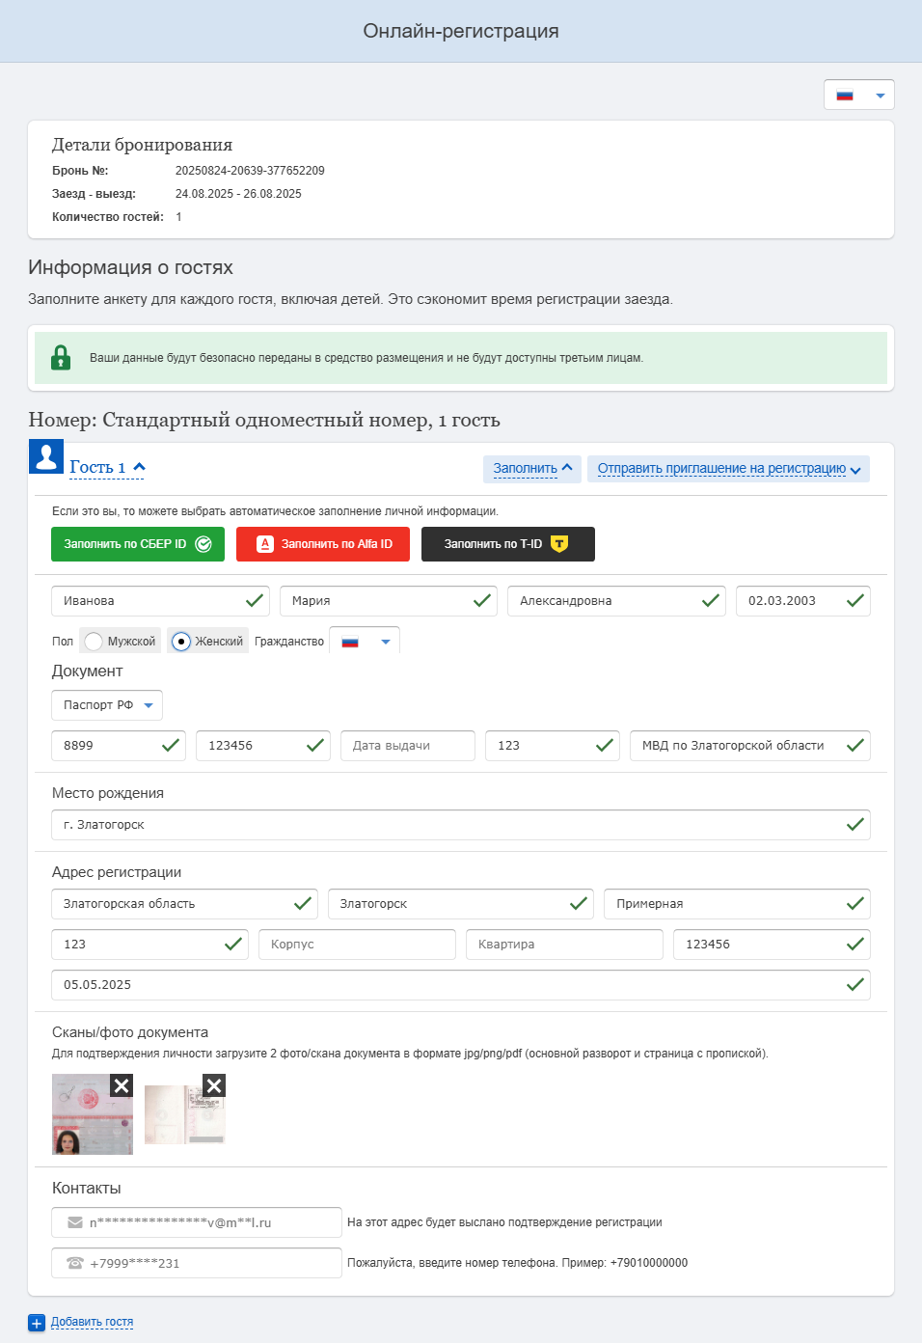Click the СБЕР ID logo icon

(203, 544)
